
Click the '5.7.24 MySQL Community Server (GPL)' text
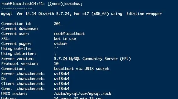tap(92, 59)
